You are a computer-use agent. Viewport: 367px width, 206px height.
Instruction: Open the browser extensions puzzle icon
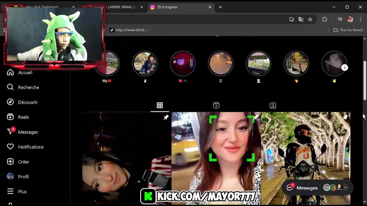point(325,19)
